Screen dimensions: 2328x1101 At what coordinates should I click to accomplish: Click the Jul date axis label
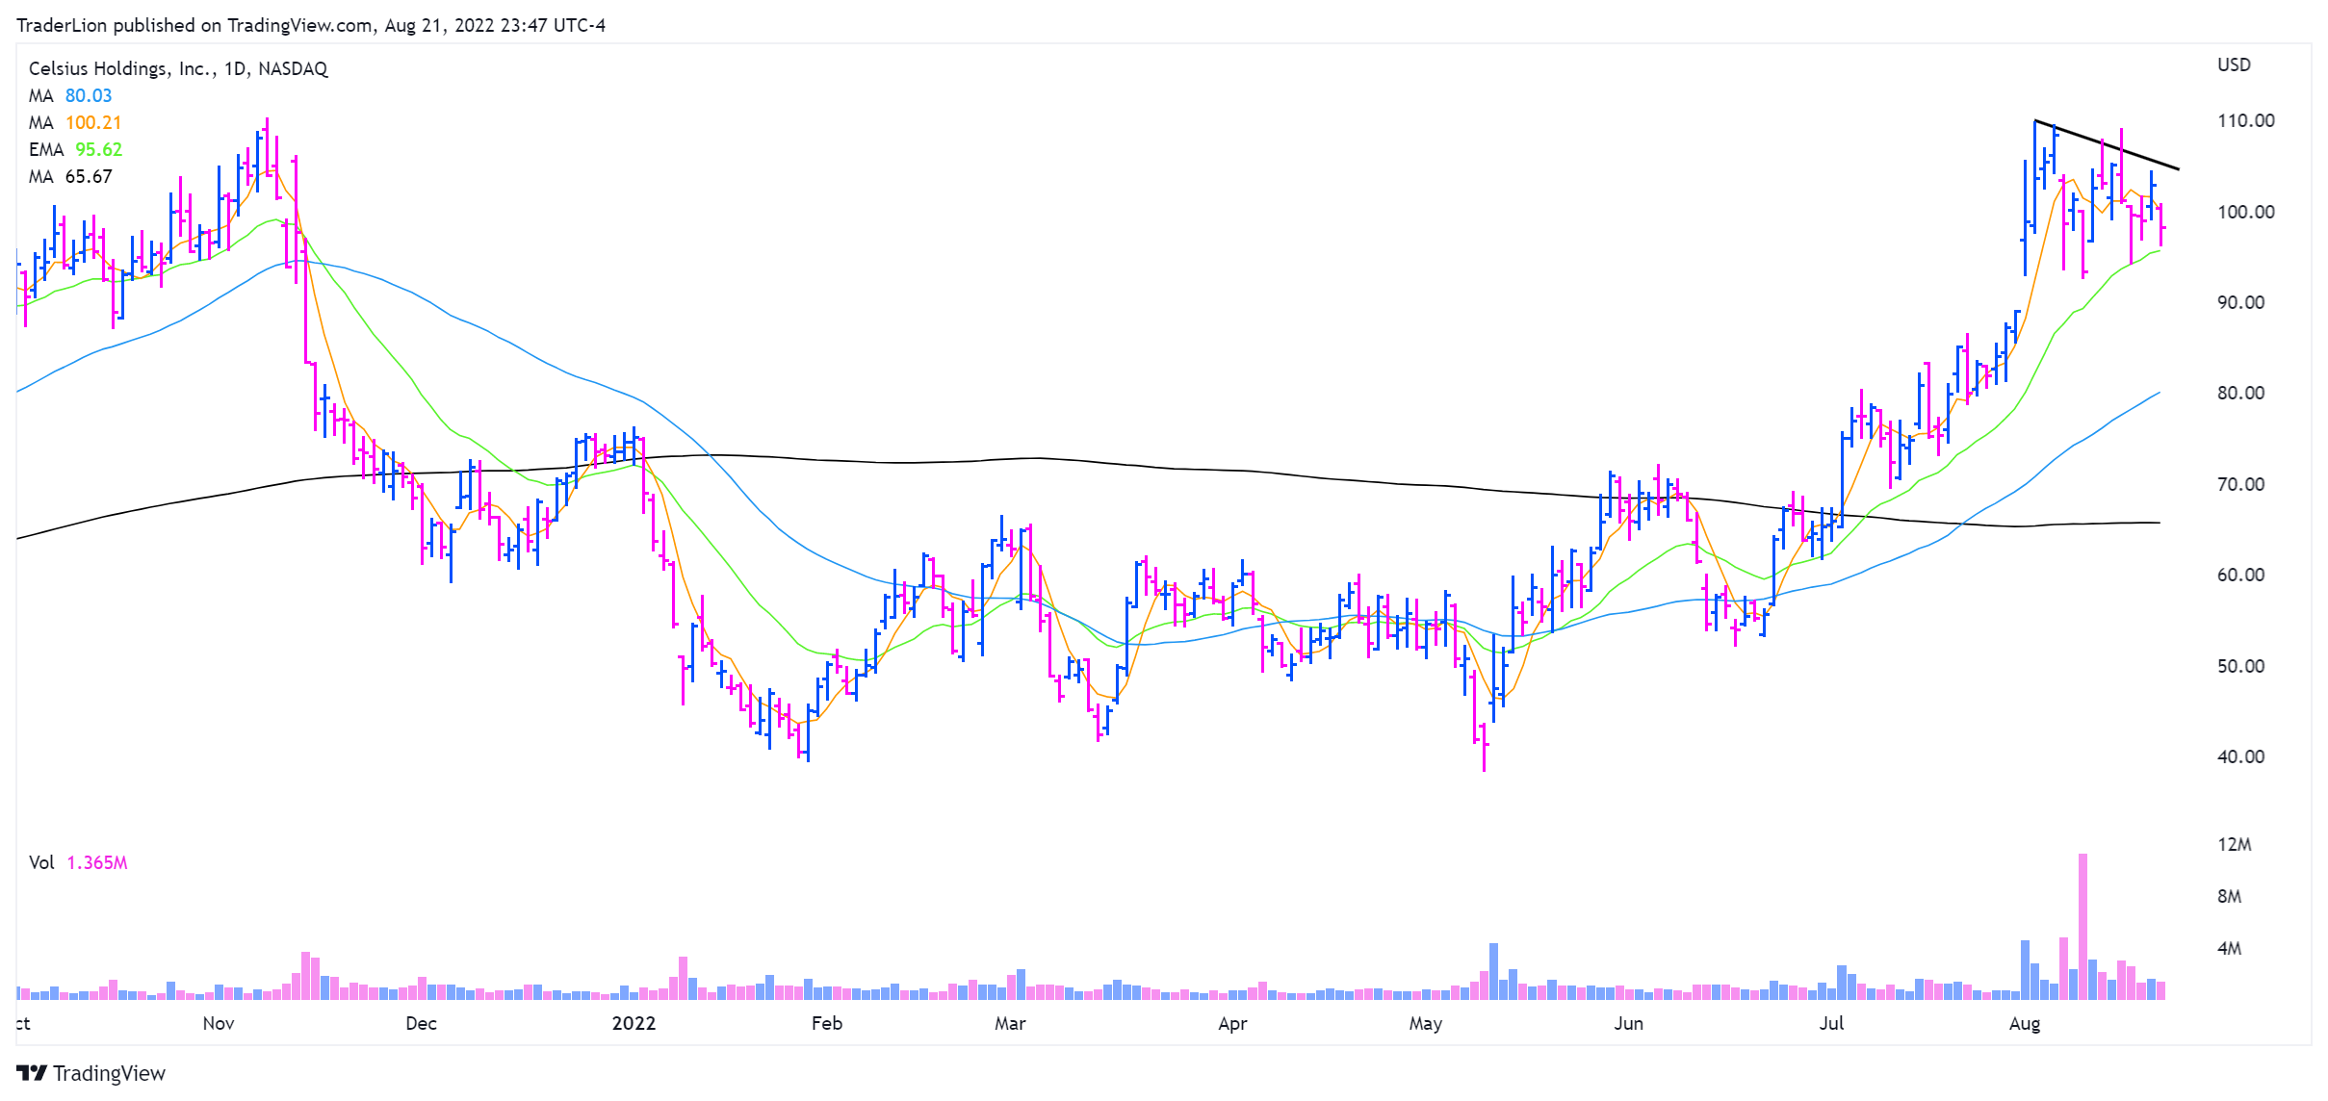[1831, 1023]
